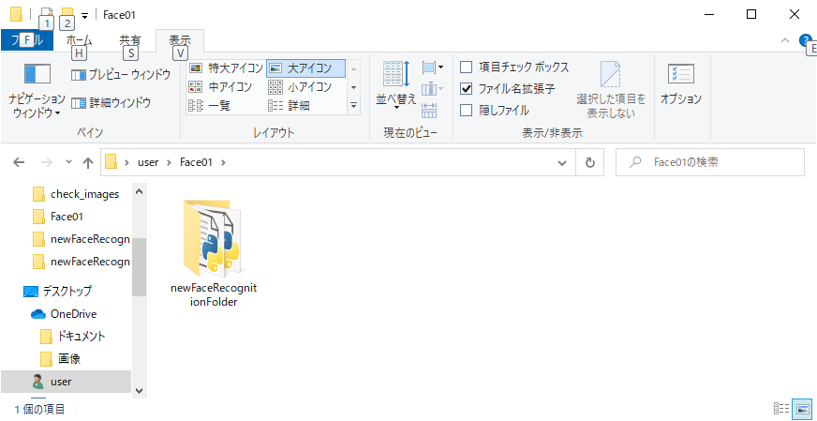The width and height of the screenshot is (817, 421).
Task: Switch to the ホーム tab
Action: click(80, 40)
